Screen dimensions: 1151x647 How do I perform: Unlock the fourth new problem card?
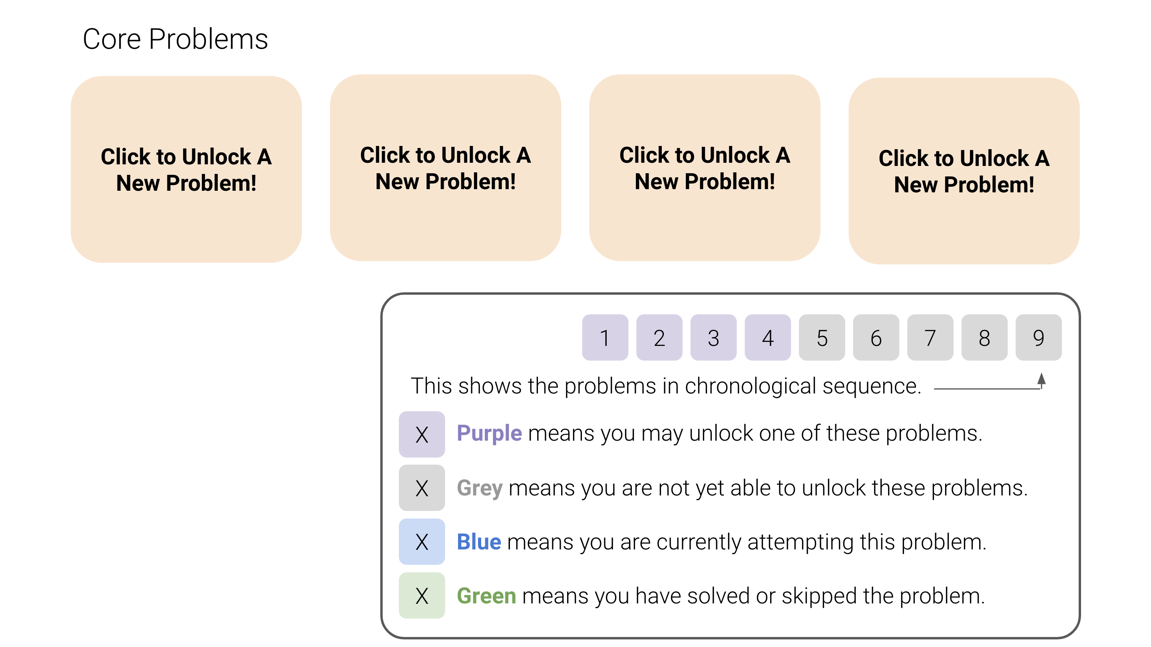(x=964, y=171)
